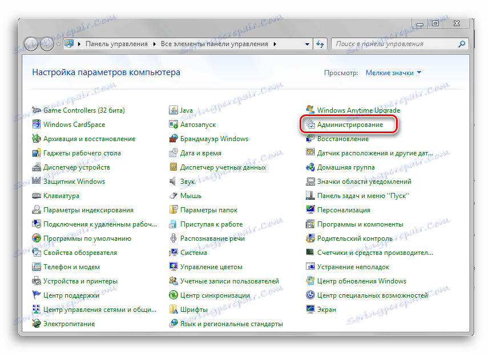The image size is (493, 354).
Task: Click the Администрирование gear icon
Action: [x=310, y=125]
